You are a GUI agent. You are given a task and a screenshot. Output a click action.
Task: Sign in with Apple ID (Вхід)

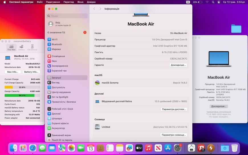click(67, 24)
